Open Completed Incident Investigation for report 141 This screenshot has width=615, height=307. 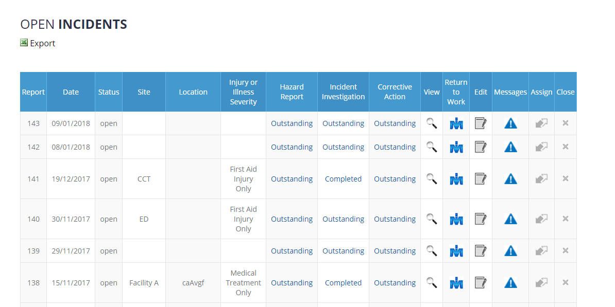pos(343,178)
